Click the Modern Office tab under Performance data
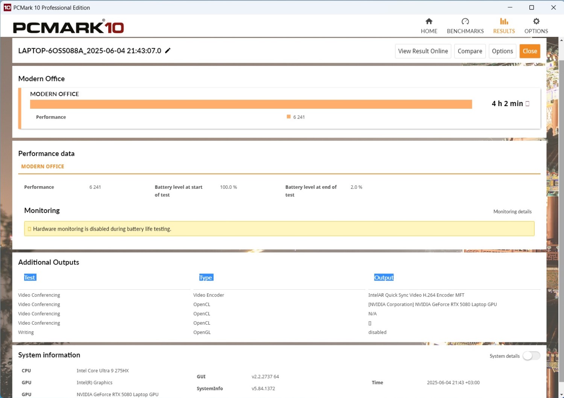 tap(42, 167)
